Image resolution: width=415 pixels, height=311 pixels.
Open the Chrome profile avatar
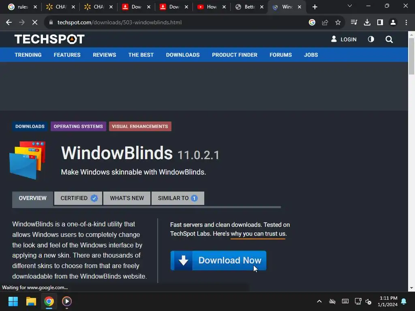pyautogui.click(x=393, y=23)
